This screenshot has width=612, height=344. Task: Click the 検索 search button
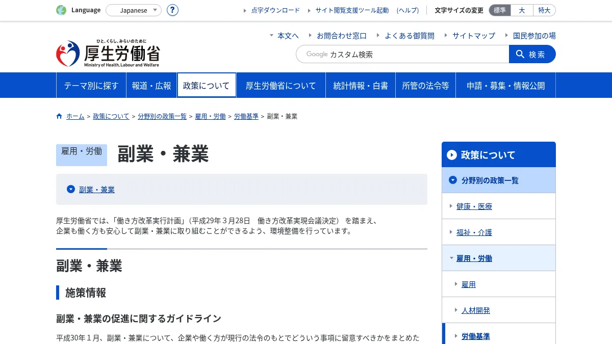(x=532, y=54)
